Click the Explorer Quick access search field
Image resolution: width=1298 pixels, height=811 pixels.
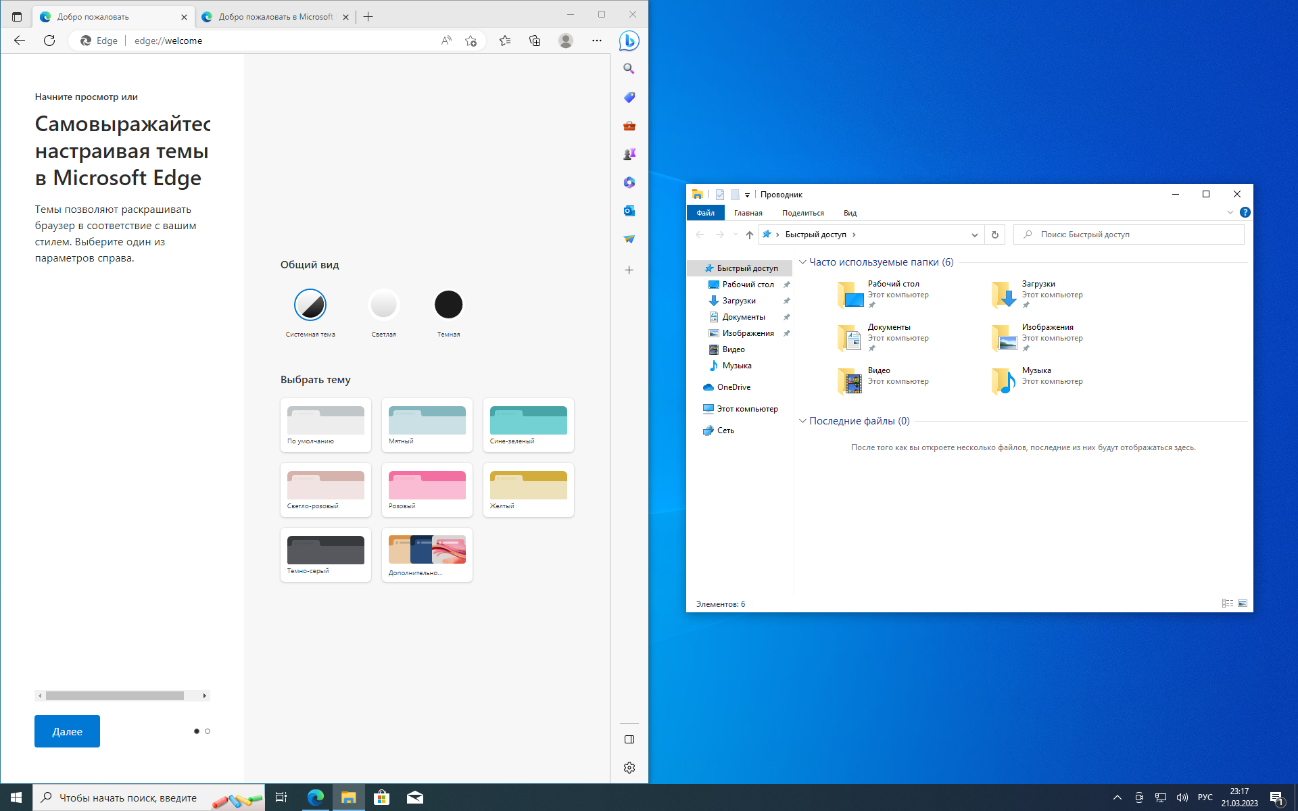pyautogui.click(x=1128, y=235)
